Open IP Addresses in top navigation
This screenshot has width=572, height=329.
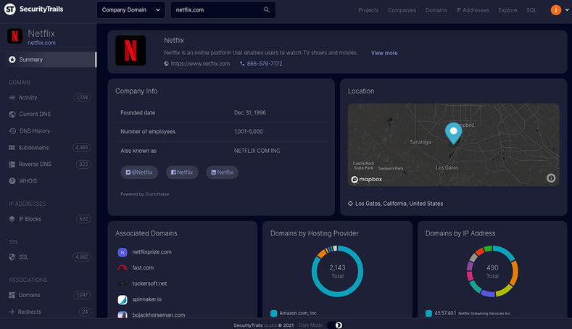(x=473, y=10)
